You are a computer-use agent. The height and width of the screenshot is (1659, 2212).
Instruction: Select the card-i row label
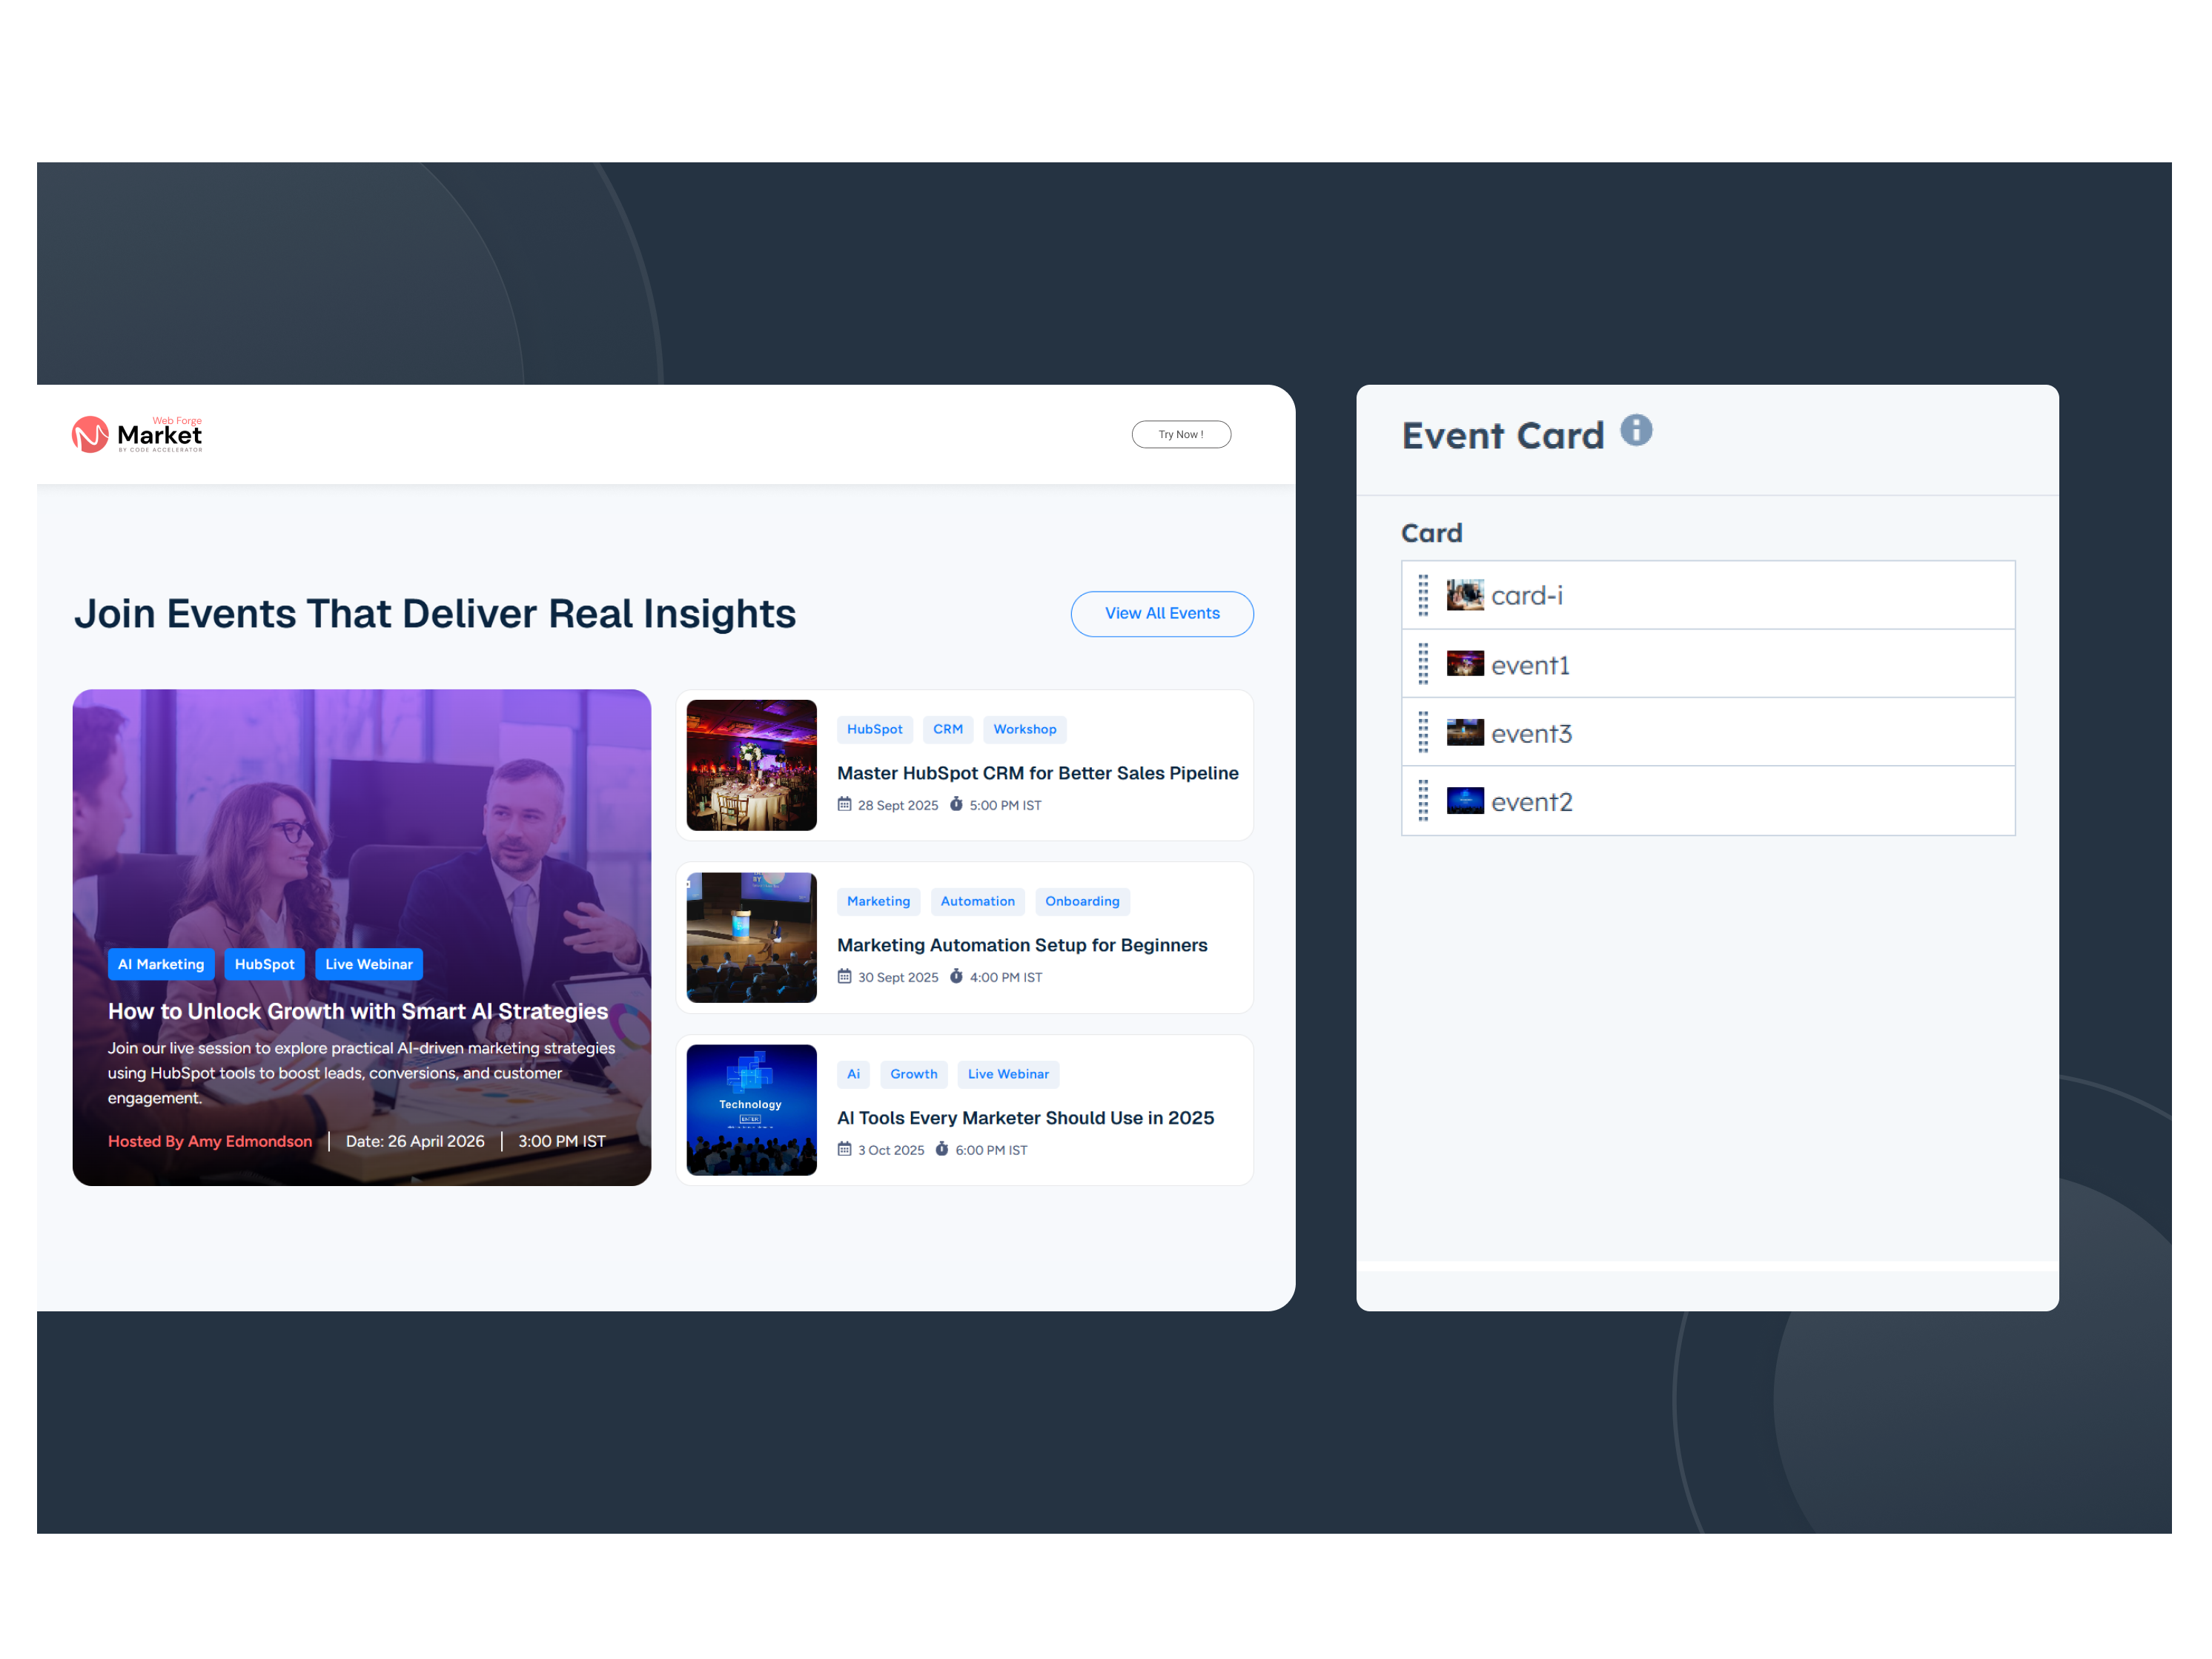1526,596
